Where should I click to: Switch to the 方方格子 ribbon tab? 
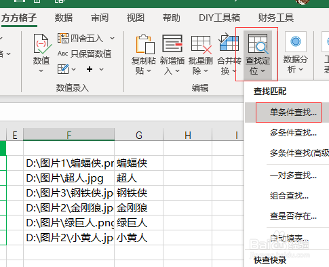click(x=19, y=18)
